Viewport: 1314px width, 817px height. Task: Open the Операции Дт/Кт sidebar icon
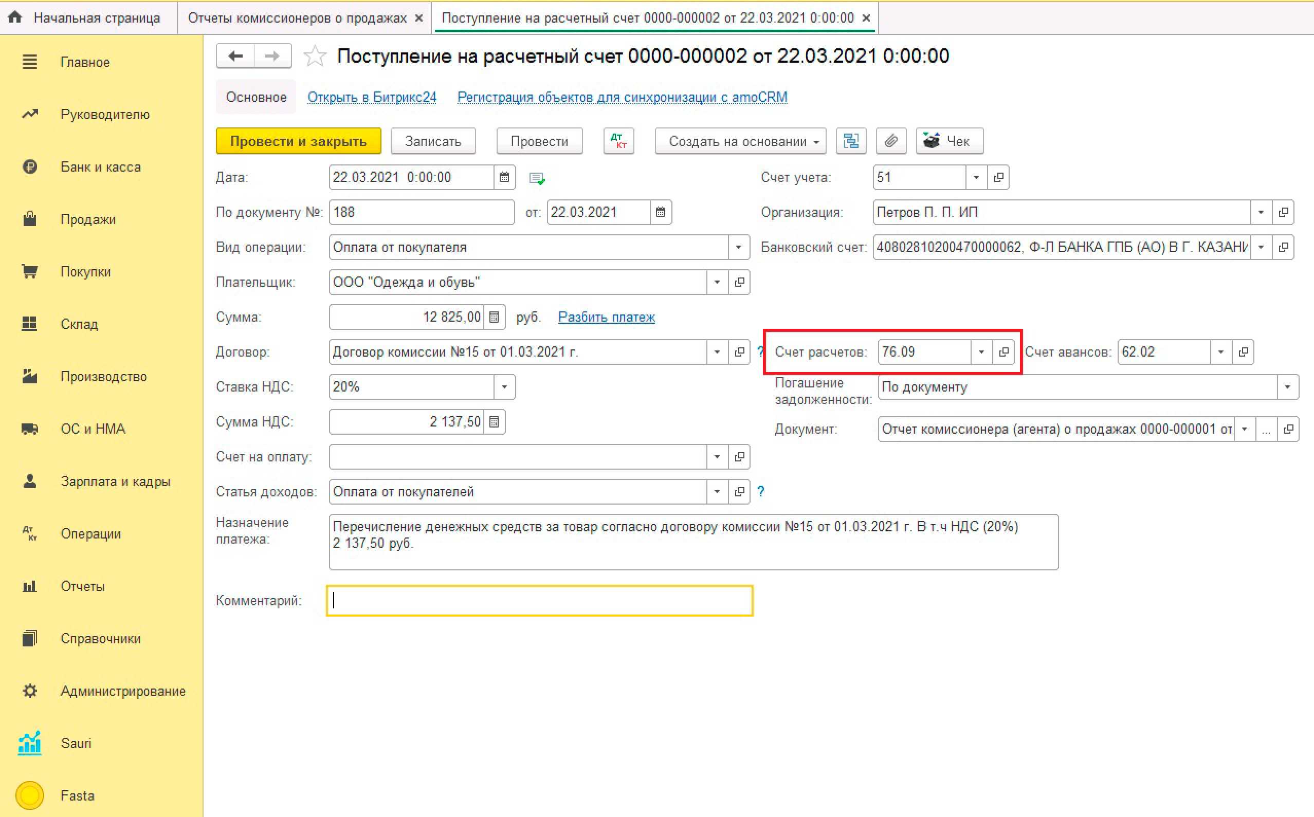click(x=30, y=534)
